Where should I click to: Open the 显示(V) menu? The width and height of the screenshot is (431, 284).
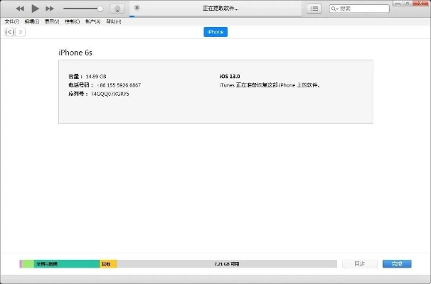(x=52, y=21)
